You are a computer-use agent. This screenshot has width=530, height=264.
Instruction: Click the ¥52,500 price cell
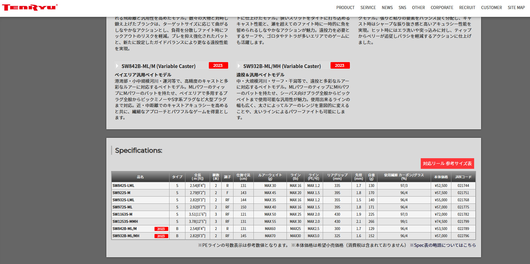pyautogui.click(x=441, y=185)
